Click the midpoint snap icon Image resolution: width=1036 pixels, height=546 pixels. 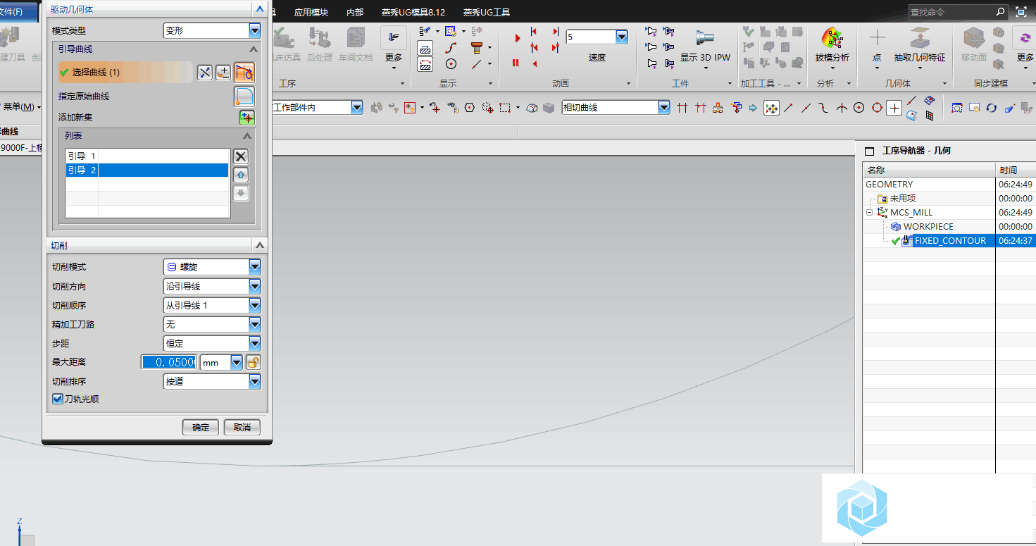pos(806,108)
